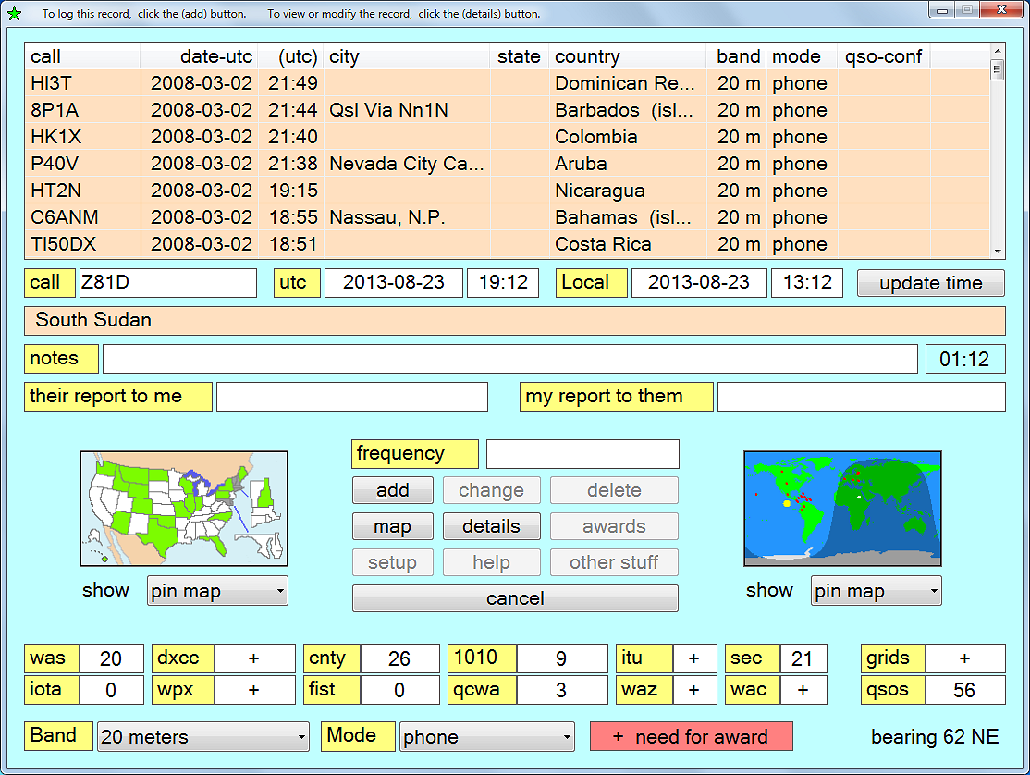
Task: Click the sec count value 21
Action: (x=803, y=658)
